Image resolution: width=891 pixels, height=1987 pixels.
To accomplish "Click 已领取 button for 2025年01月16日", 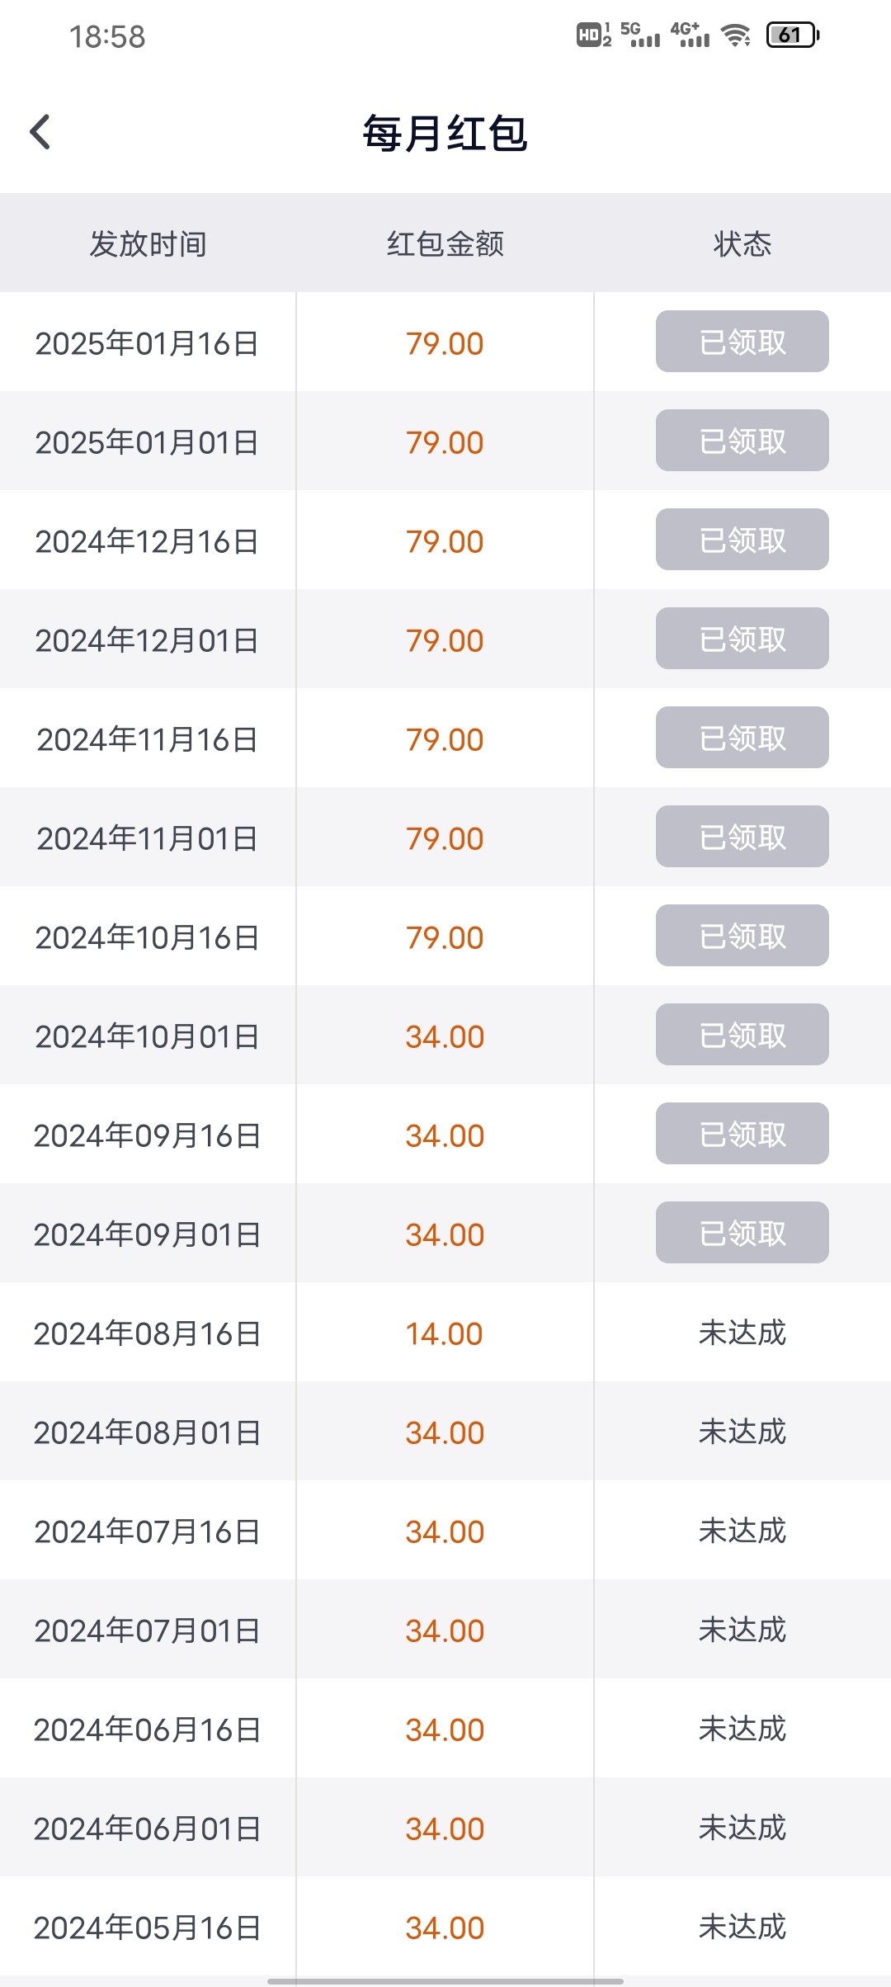I will [x=742, y=342].
